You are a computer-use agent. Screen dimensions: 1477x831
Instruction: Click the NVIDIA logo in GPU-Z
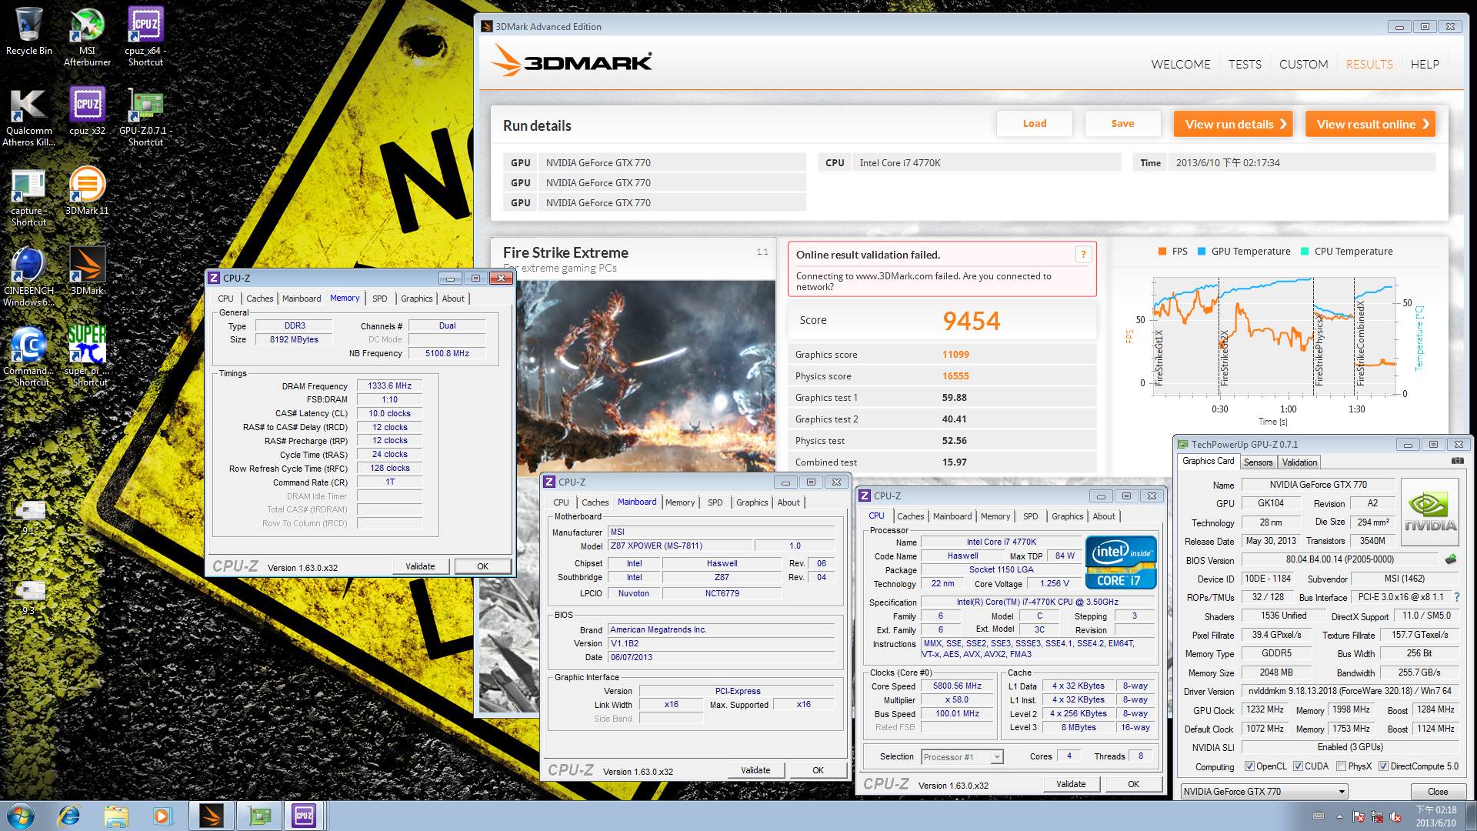pos(1430,512)
